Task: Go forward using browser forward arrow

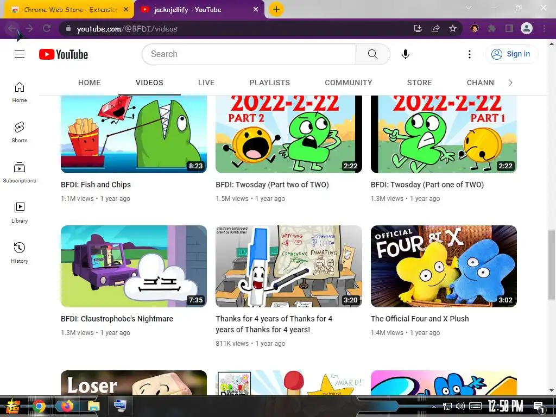Action: (x=29, y=28)
